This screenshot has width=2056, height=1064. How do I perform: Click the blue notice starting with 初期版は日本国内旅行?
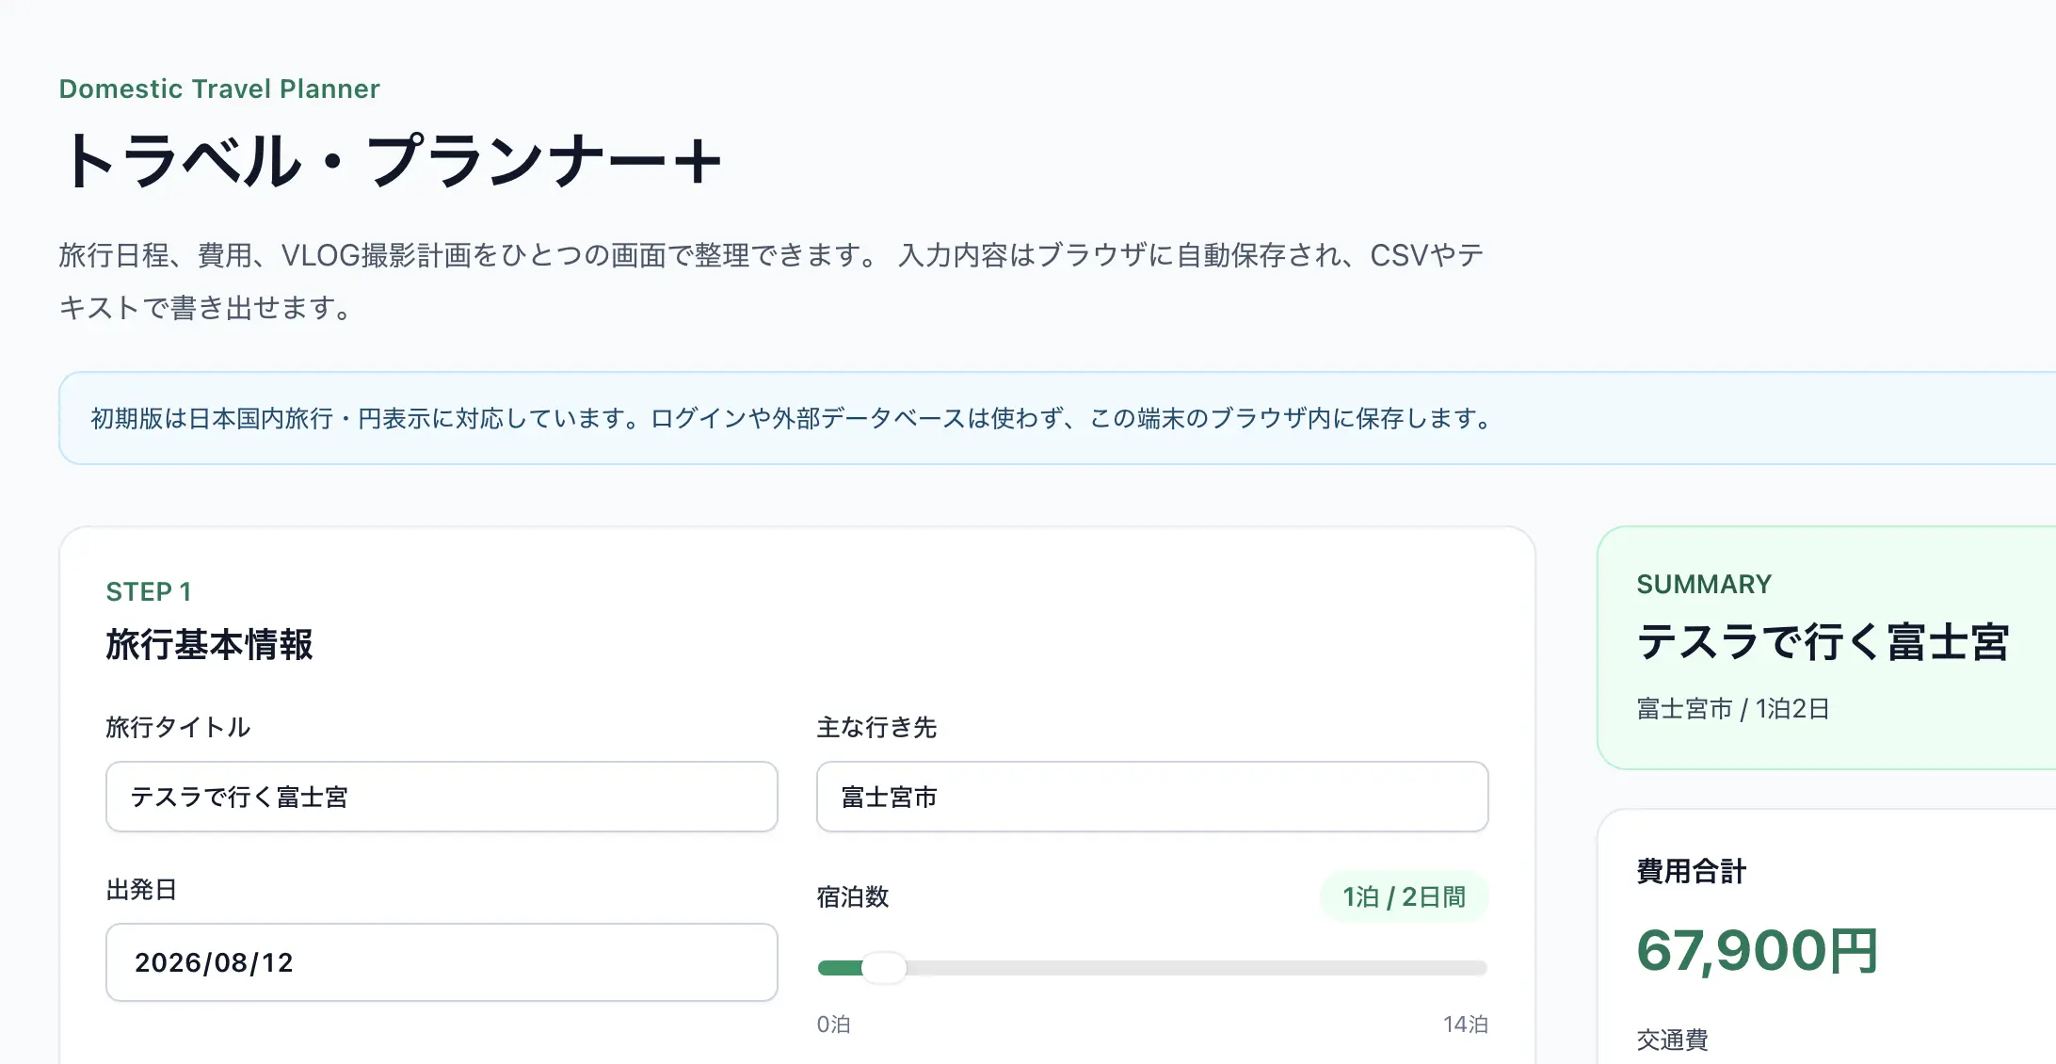(x=1057, y=418)
